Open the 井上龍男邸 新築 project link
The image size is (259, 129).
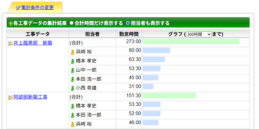coord(33,43)
